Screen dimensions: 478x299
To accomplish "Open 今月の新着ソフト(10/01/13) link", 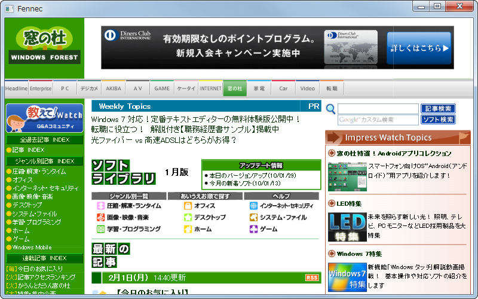I will click(245, 184).
